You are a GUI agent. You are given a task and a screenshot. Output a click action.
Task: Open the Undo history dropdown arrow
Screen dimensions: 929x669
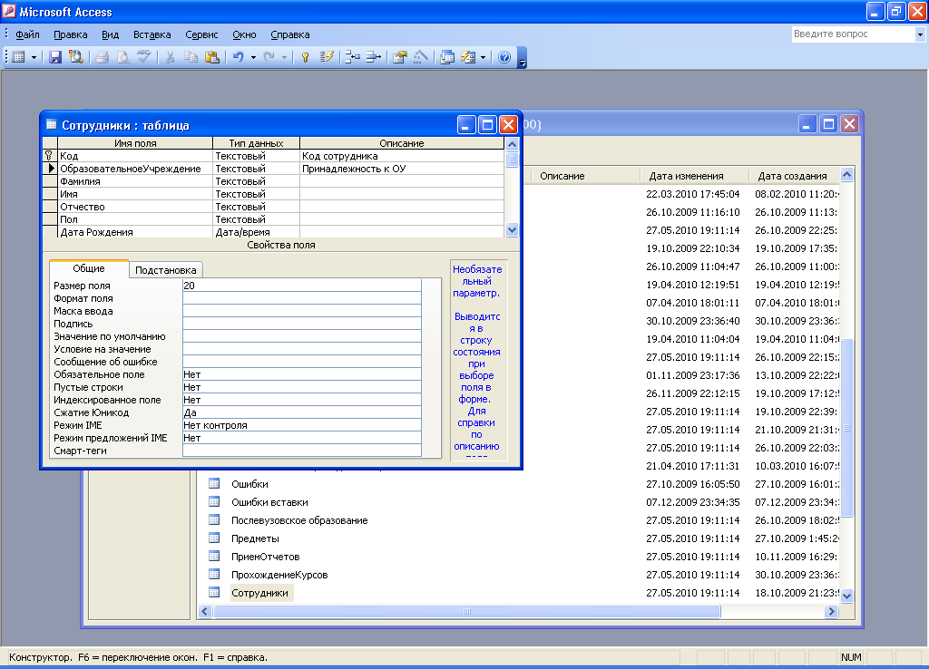pyautogui.click(x=253, y=57)
